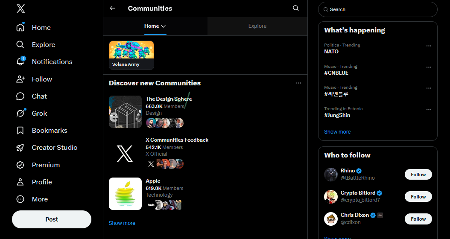Open Follow person-plus icon
Viewport: 450px width, 239px height.
[x=20, y=79]
